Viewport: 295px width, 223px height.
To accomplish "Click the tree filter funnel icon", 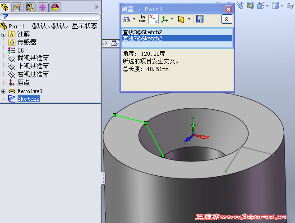I will pyautogui.click(x=5, y=17).
